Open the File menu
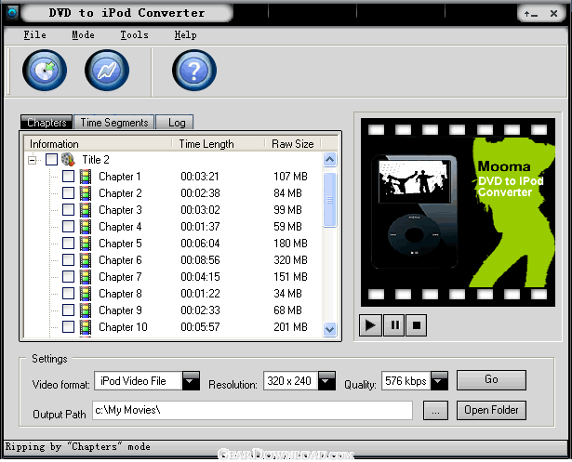Screen dimensions: 572x462 (35, 35)
